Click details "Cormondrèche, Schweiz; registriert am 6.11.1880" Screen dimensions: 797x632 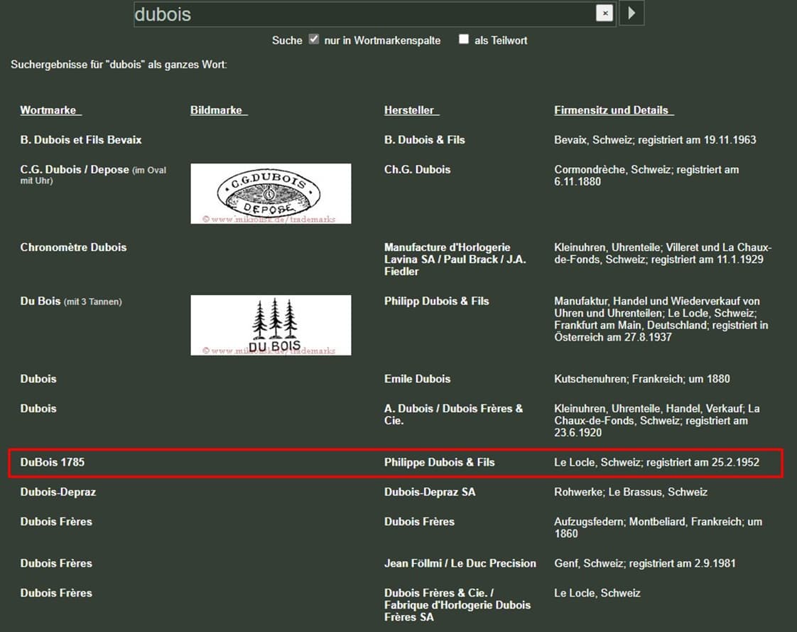coord(646,176)
